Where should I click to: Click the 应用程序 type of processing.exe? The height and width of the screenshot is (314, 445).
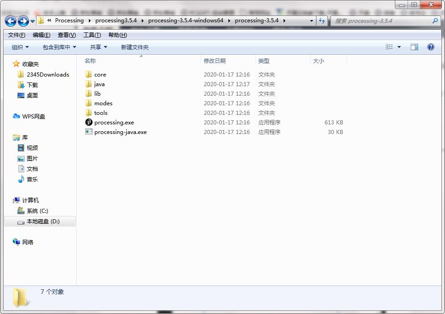click(269, 122)
